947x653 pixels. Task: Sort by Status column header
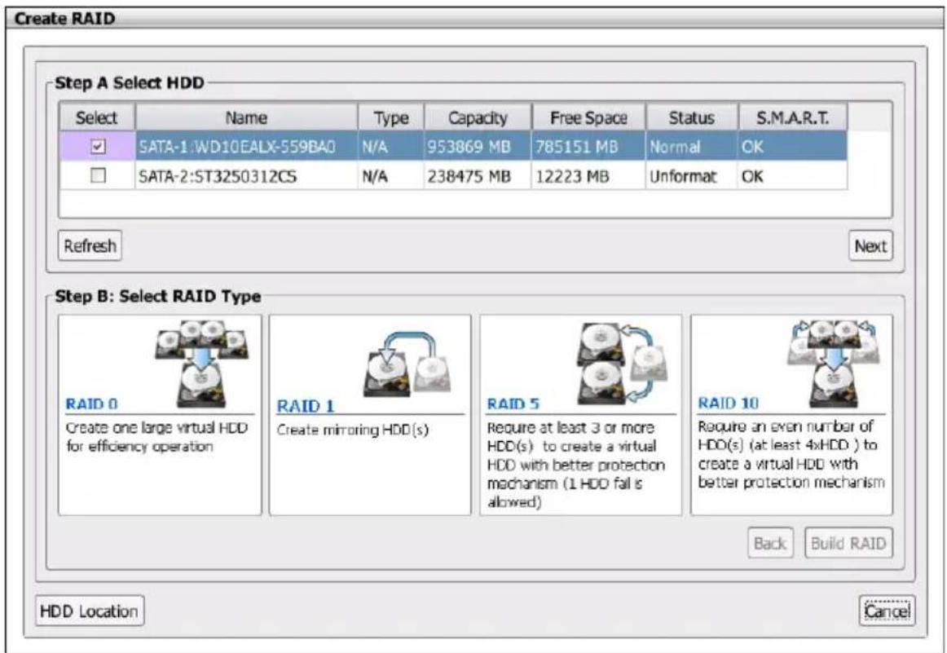click(692, 117)
